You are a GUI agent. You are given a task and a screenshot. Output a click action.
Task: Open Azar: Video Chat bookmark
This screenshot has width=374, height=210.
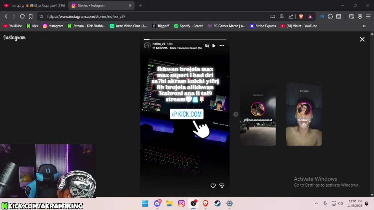click(x=129, y=26)
